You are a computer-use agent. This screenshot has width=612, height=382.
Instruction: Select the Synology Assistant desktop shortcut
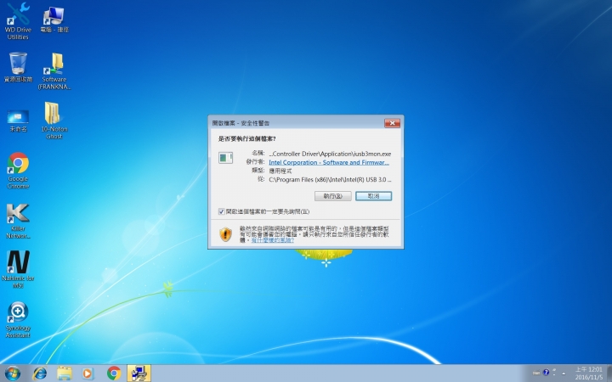tap(18, 320)
